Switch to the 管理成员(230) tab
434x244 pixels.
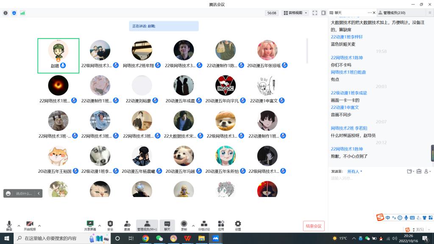[394, 13]
